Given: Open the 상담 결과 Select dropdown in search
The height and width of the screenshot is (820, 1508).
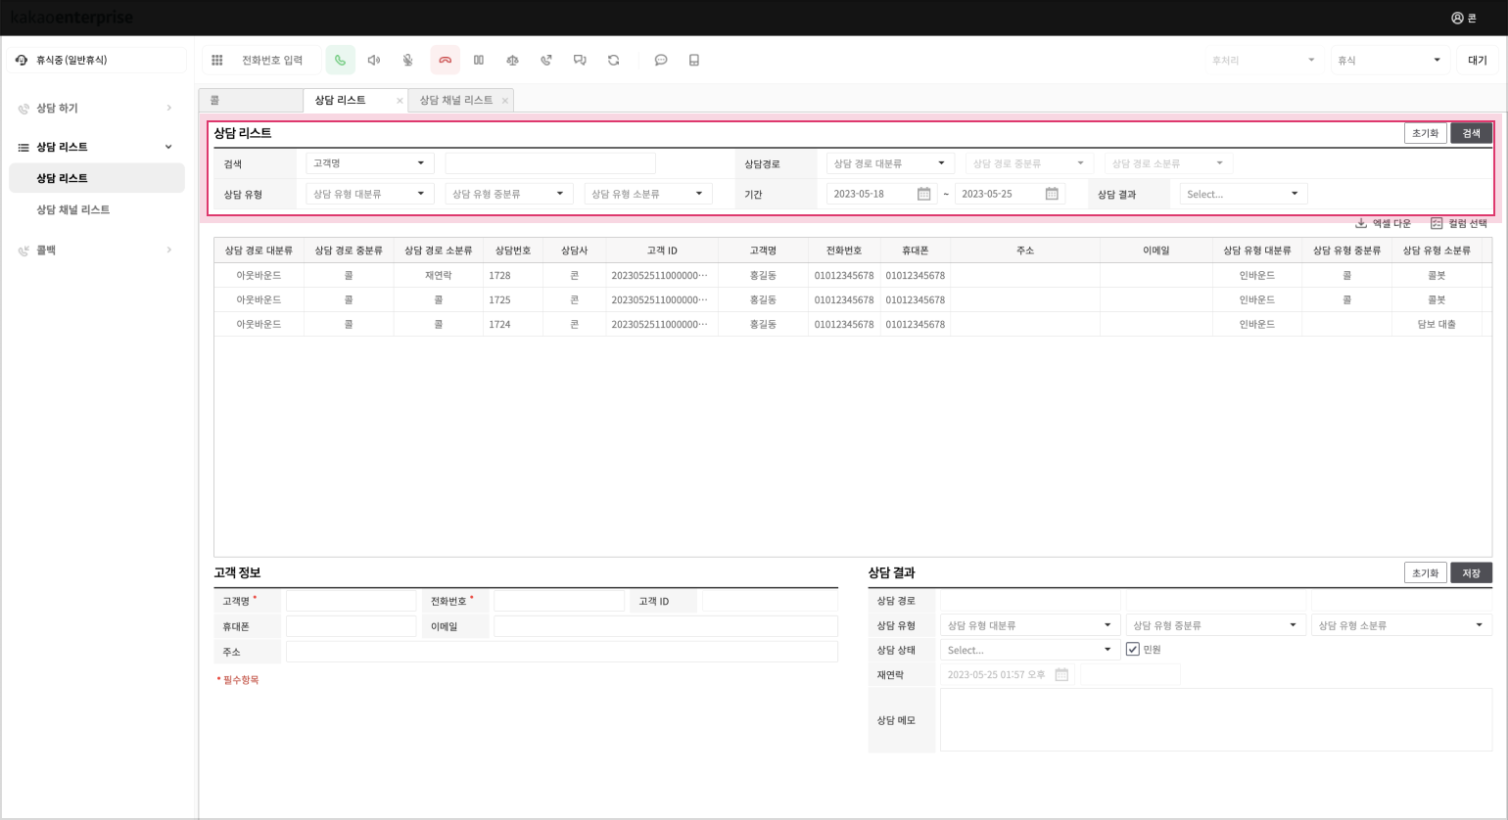Looking at the screenshot, I should coord(1243,194).
